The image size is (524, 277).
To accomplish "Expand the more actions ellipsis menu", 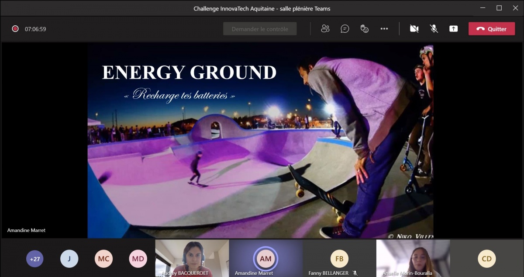I will tap(384, 29).
